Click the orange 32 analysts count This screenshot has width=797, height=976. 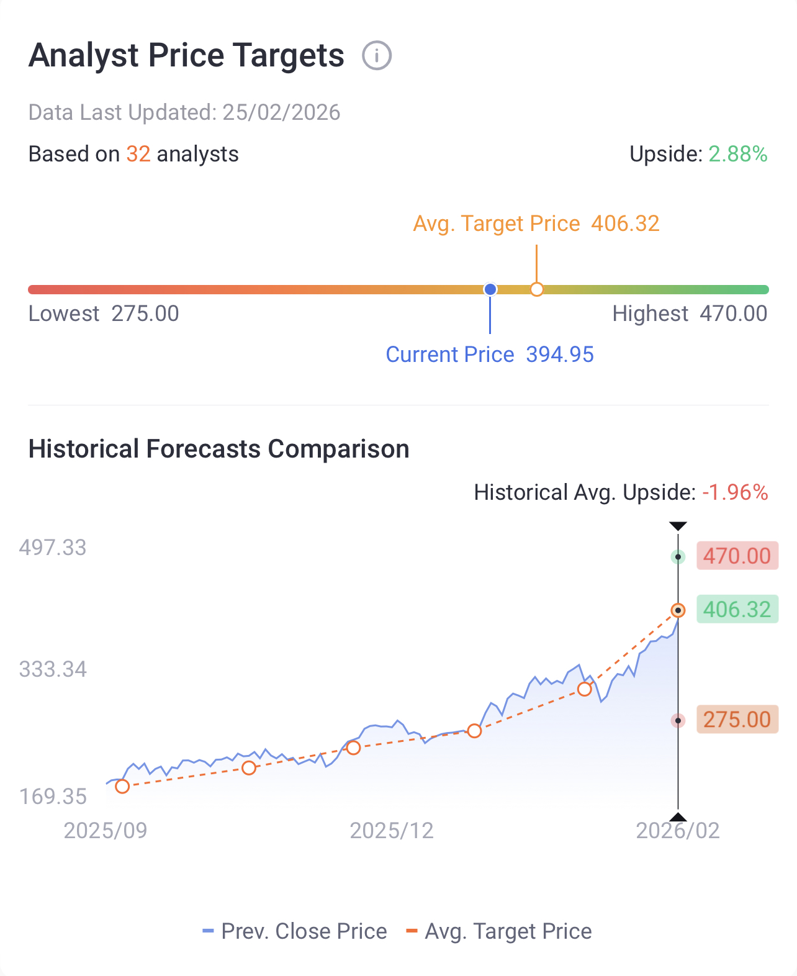pyautogui.click(x=138, y=154)
